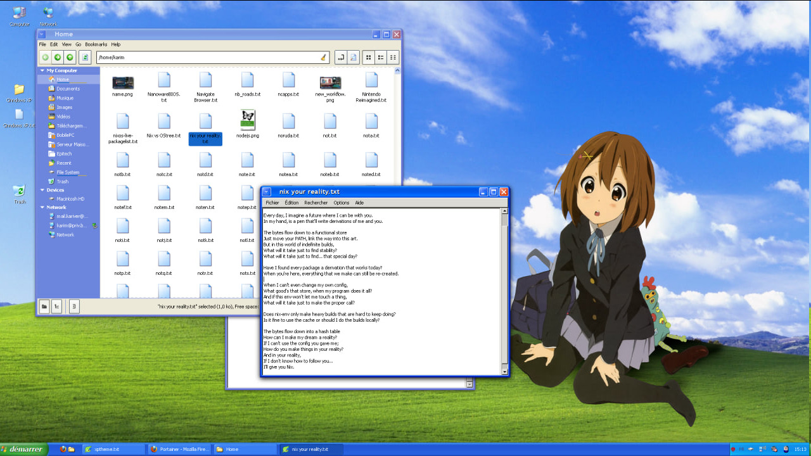Open the Rechercher menu in text editor

pyautogui.click(x=316, y=203)
